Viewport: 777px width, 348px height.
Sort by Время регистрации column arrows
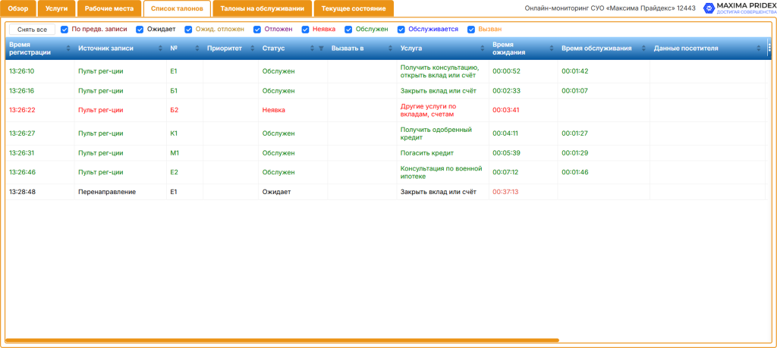tap(68, 49)
